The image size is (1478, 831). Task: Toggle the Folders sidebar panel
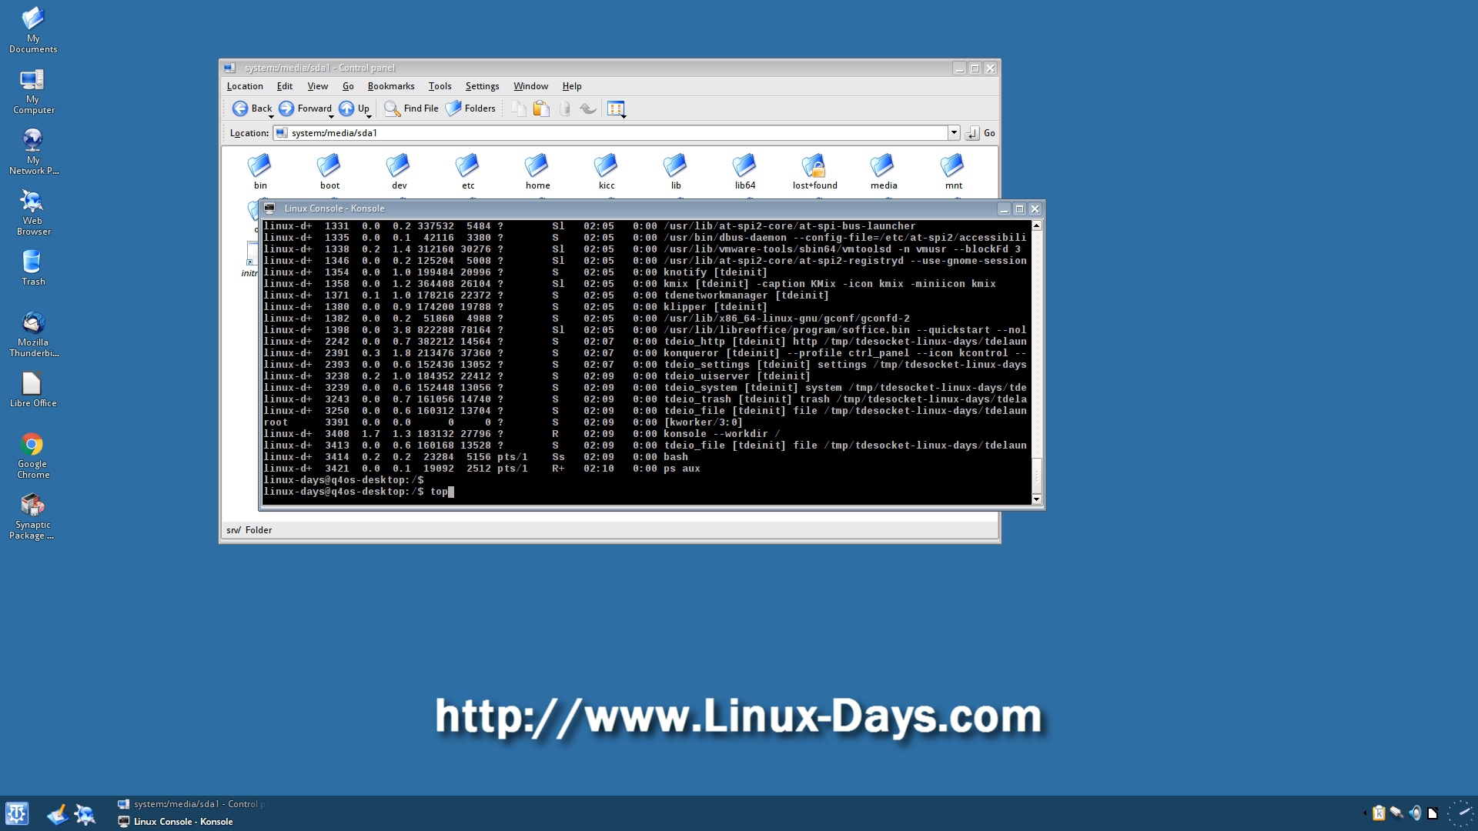coord(470,108)
